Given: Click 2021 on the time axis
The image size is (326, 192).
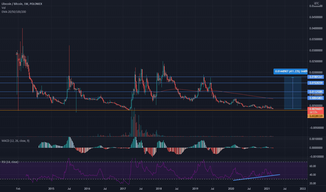Looking at the screenshot, I should [267, 189].
